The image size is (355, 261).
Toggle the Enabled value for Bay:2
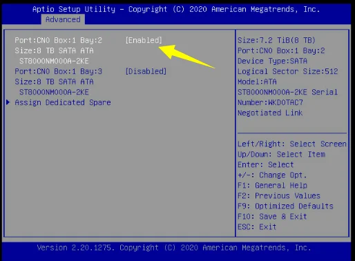[144, 40]
